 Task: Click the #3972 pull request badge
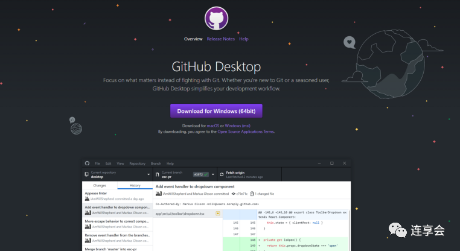coord(201,174)
